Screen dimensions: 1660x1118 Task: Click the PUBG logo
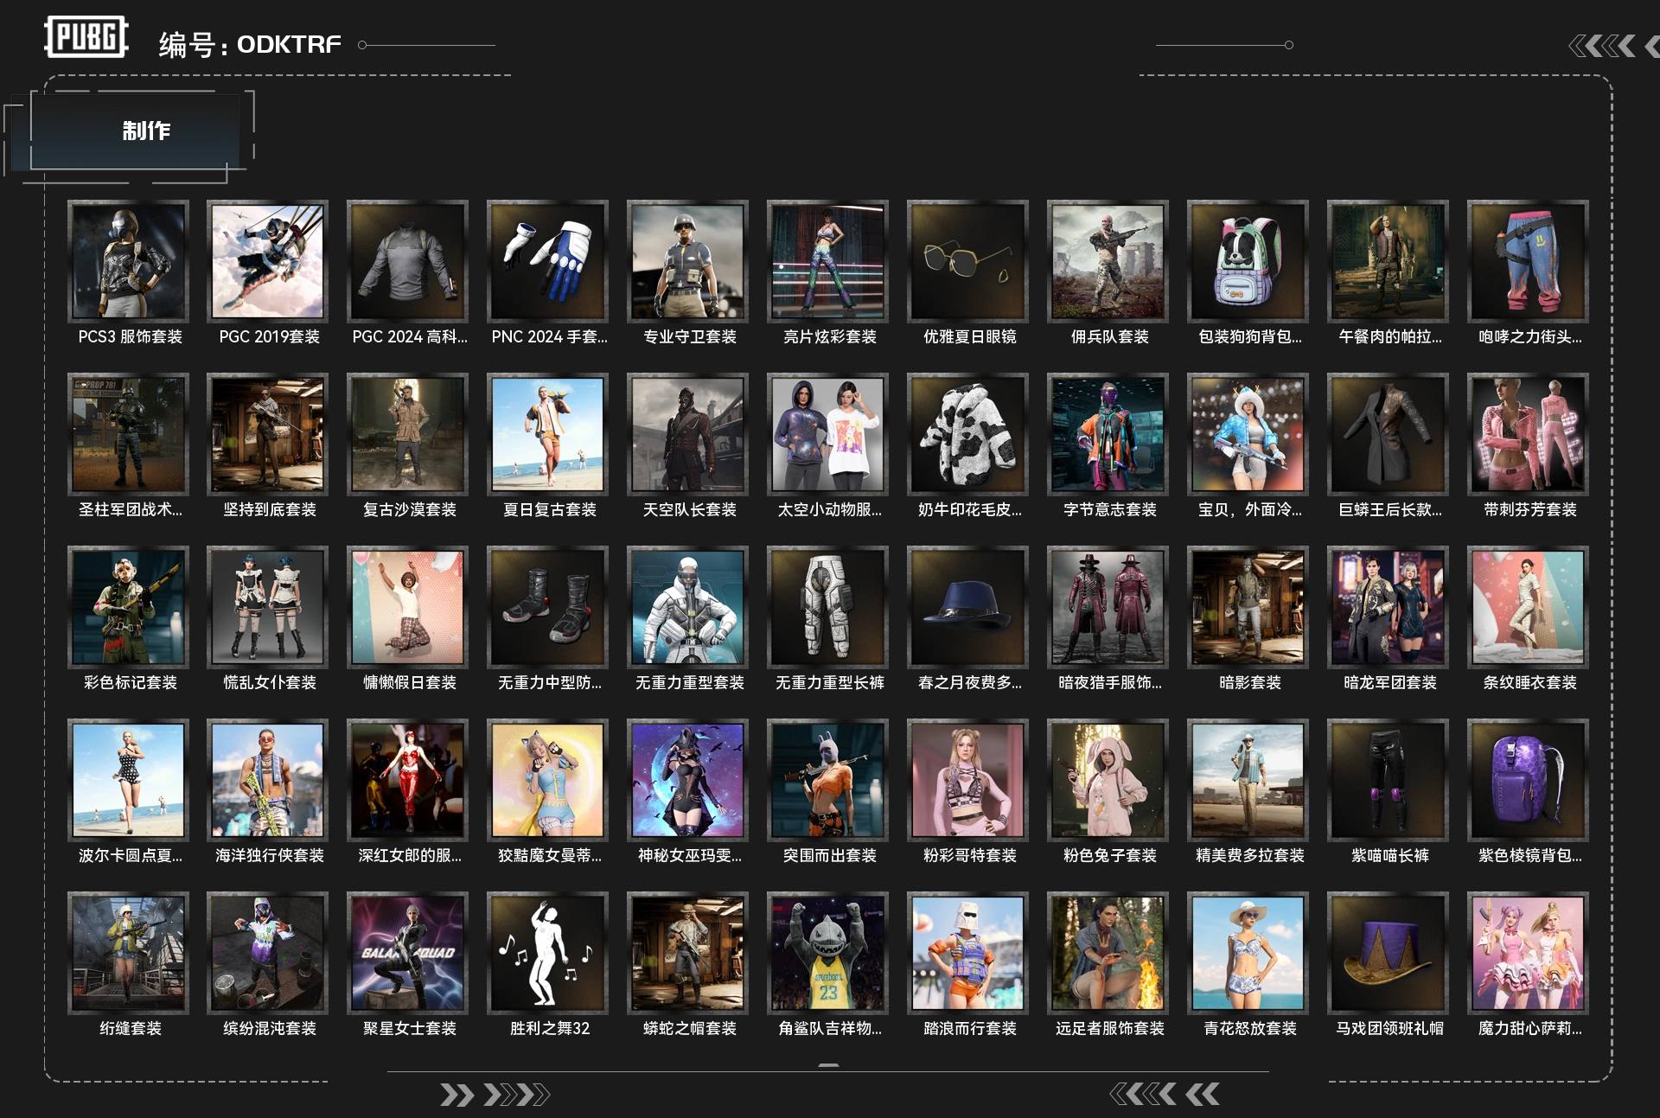pyautogui.click(x=86, y=36)
